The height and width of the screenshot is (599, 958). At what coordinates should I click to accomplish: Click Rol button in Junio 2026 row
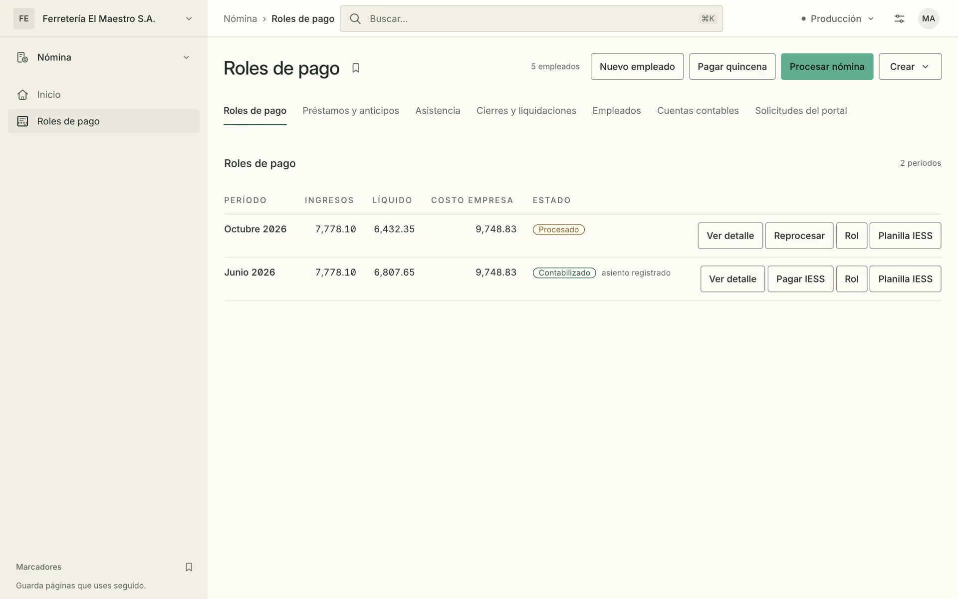pos(851,279)
